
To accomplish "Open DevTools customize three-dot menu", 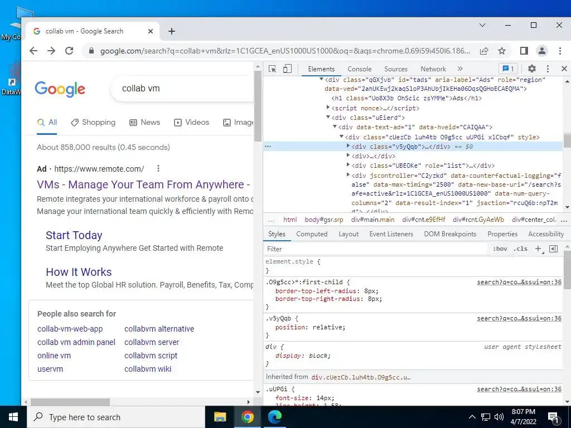I will 548,69.
